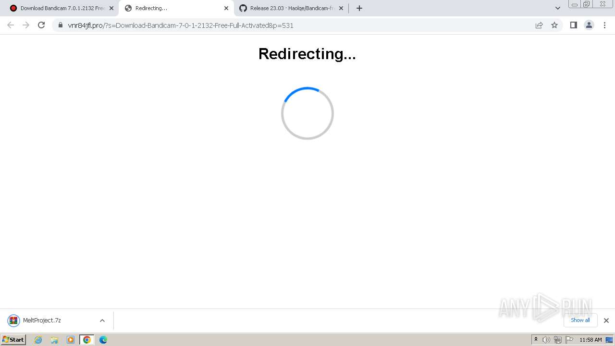Viewport: 615px width, 346px height.
Task: Show hidden system tray icons
Action: pos(536,340)
